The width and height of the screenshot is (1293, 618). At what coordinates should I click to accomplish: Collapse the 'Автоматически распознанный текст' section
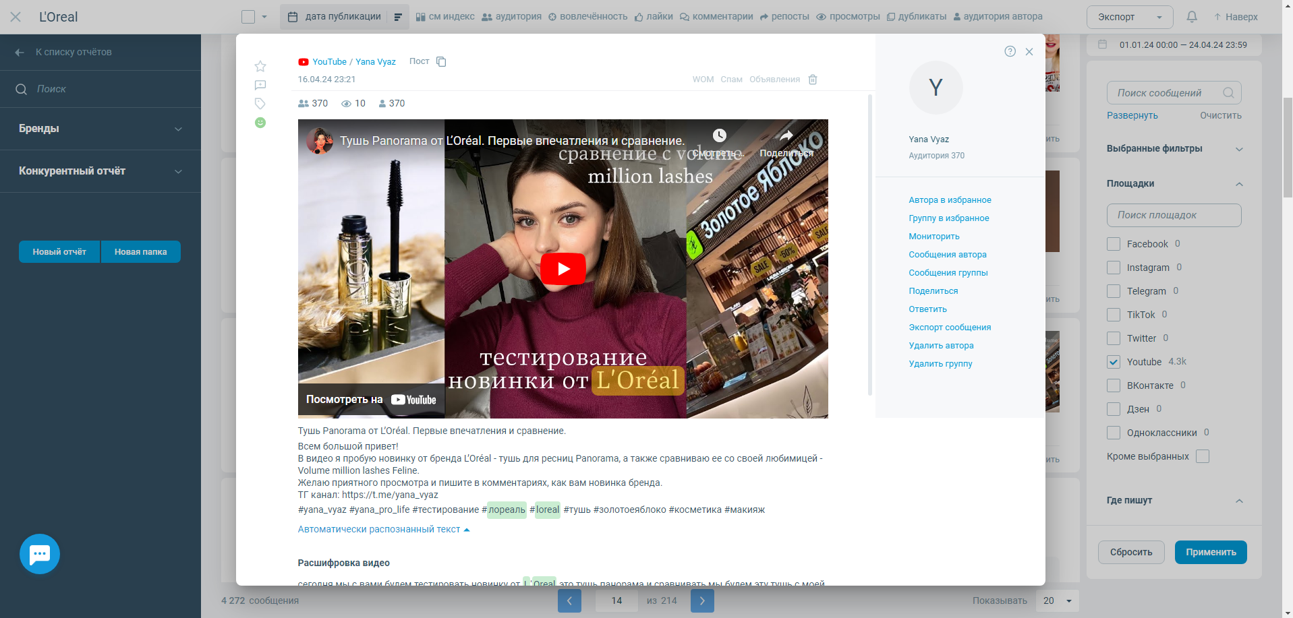pos(383,530)
